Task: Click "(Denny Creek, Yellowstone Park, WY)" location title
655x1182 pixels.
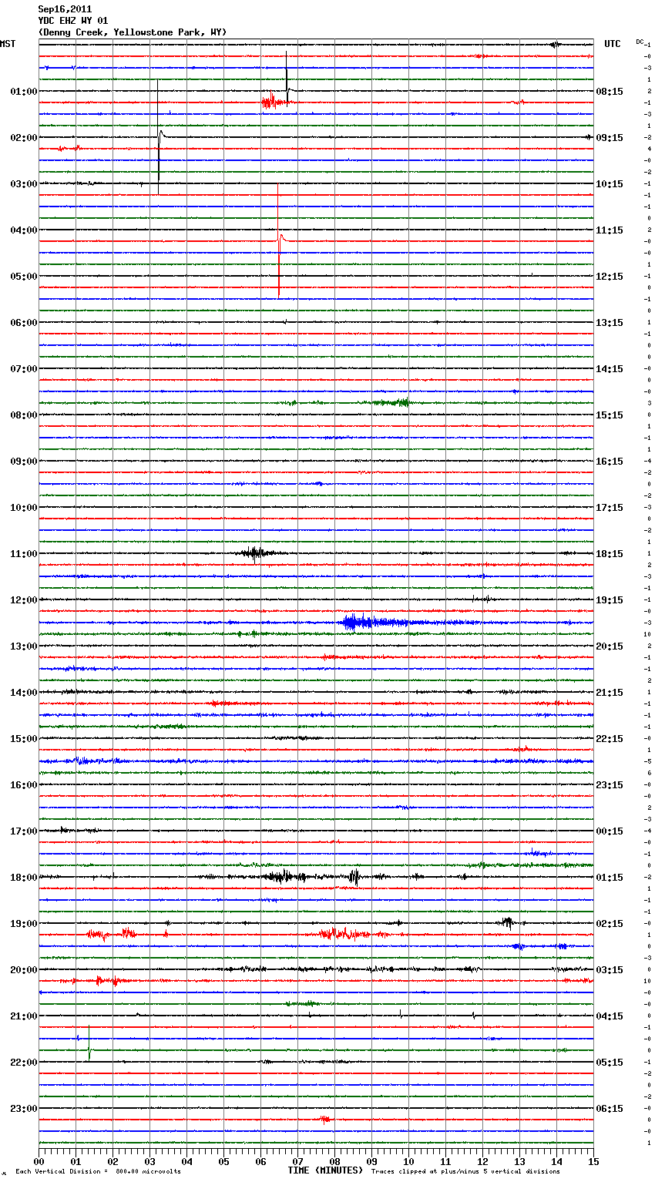Action: (132, 32)
